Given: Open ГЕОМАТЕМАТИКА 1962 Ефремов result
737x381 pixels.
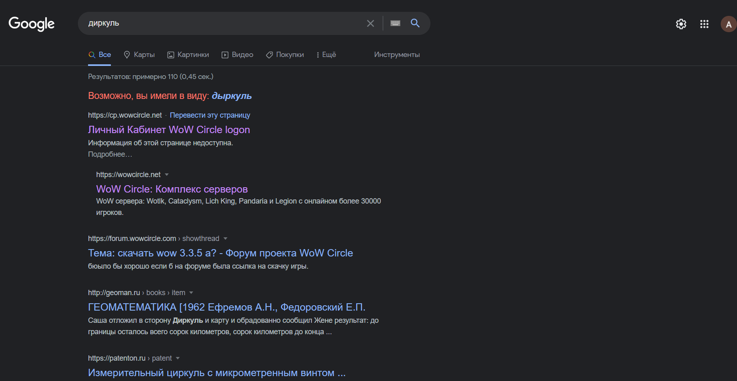Looking at the screenshot, I should 227,307.
